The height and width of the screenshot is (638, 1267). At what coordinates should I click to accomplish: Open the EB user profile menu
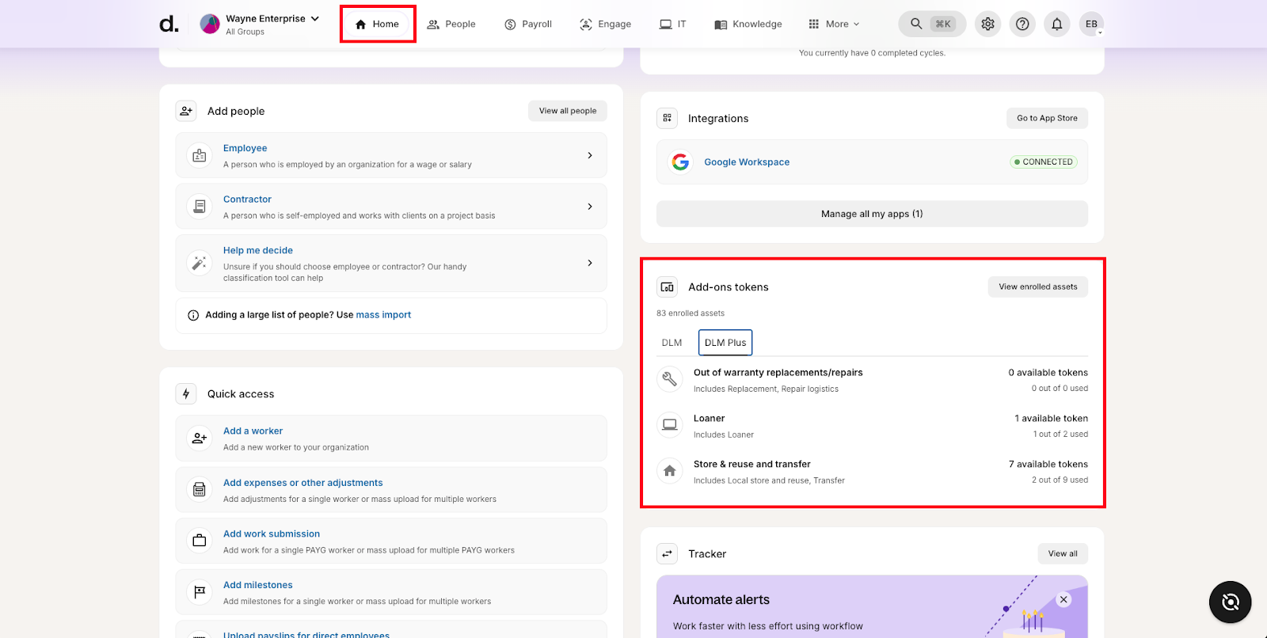[1091, 24]
